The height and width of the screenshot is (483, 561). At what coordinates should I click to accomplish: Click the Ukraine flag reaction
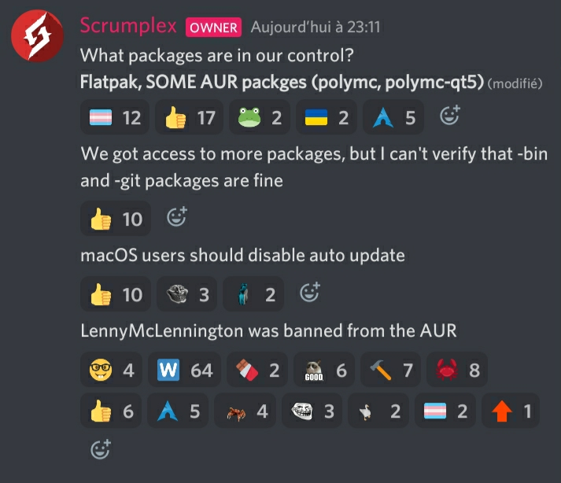pos(327,117)
